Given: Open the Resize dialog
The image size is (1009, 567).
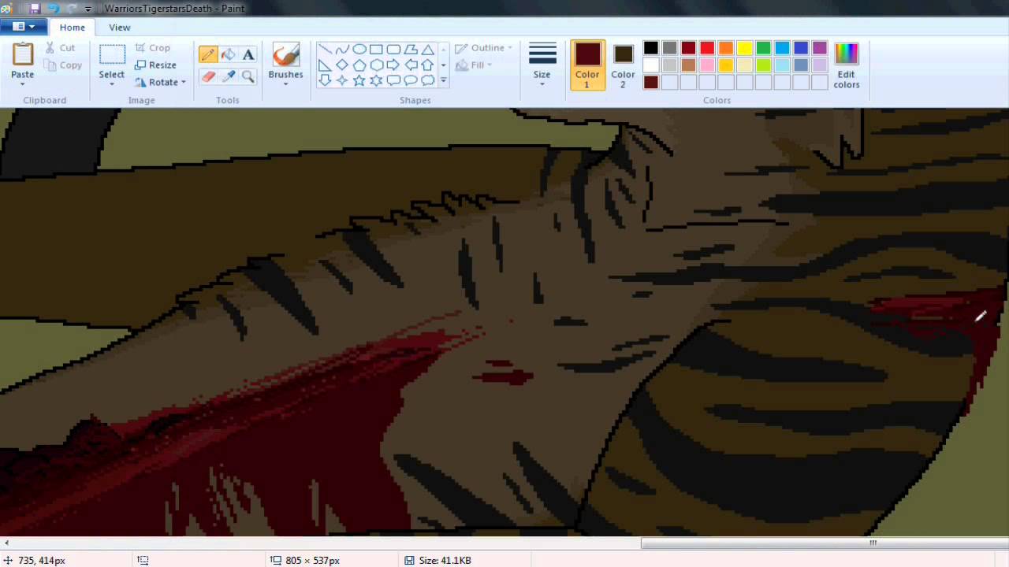Looking at the screenshot, I should click(155, 65).
